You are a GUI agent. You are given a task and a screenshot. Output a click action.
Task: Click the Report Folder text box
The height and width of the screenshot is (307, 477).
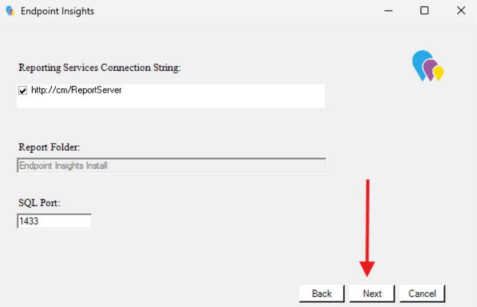[x=171, y=165]
